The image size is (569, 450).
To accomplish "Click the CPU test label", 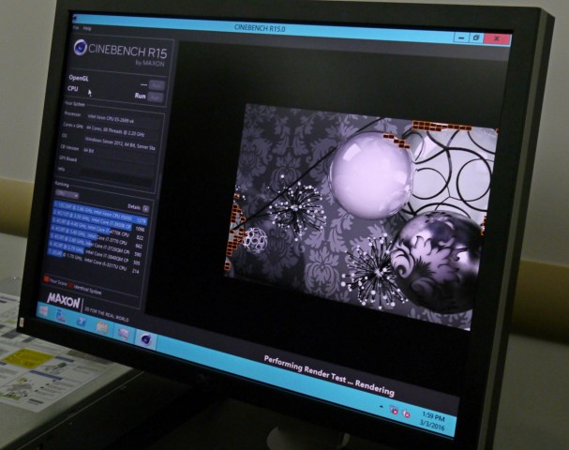I will pyautogui.click(x=72, y=88).
